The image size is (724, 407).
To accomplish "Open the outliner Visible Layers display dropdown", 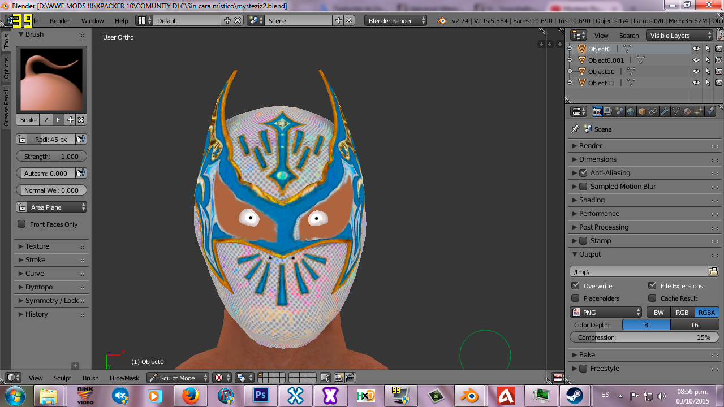I will [x=680, y=35].
